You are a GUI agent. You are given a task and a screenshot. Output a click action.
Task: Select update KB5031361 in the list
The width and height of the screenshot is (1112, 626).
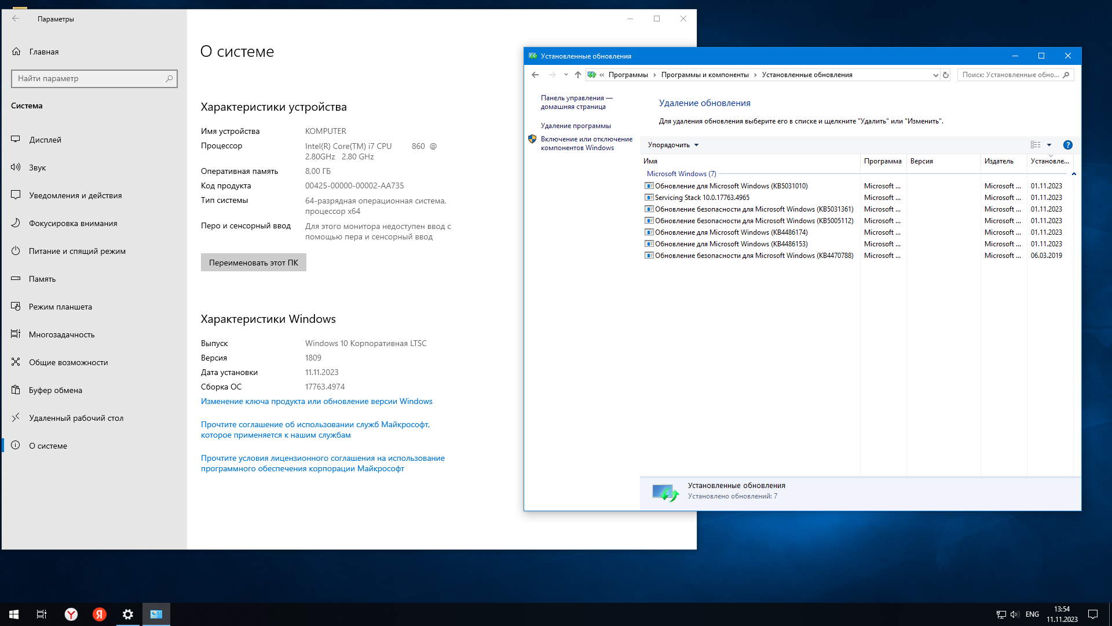point(753,209)
